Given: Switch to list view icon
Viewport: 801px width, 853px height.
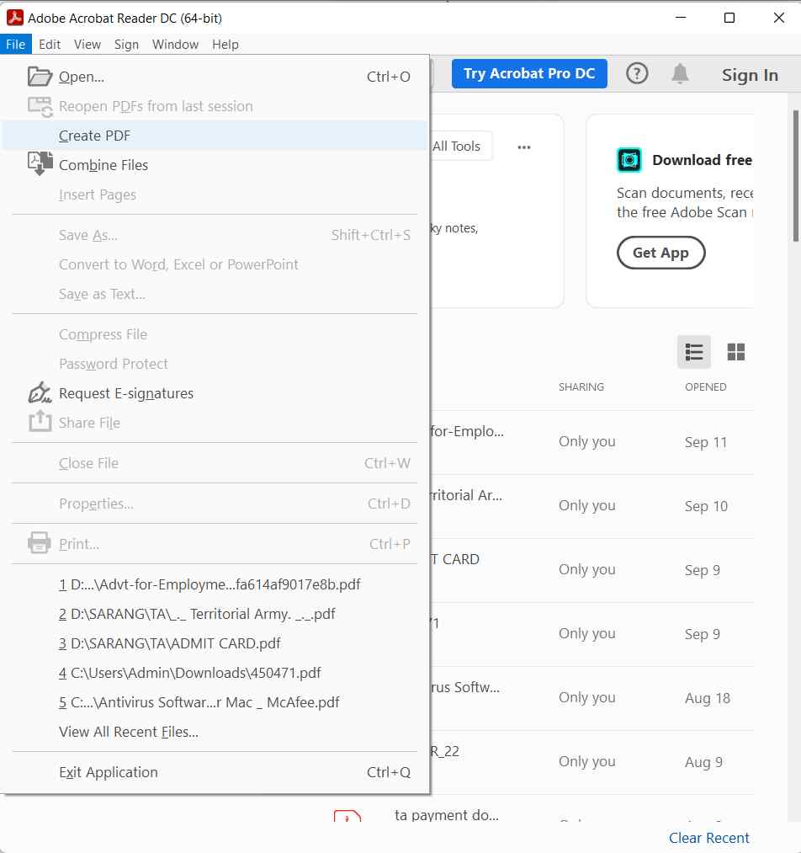Looking at the screenshot, I should 694,352.
